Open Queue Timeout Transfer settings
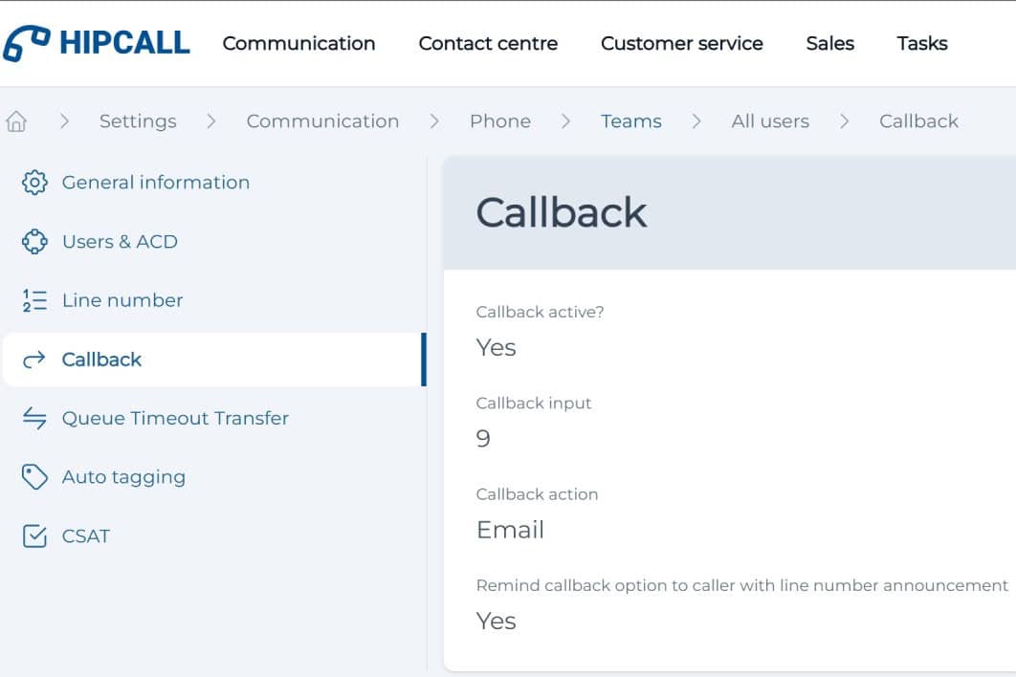This screenshot has width=1016, height=677. click(175, 418)
